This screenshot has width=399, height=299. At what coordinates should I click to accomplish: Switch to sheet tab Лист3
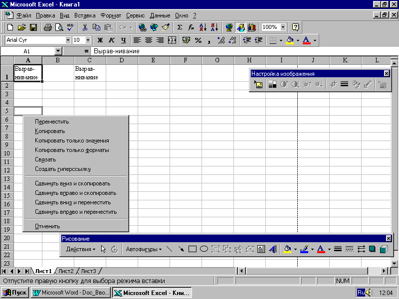click(89, 271)
